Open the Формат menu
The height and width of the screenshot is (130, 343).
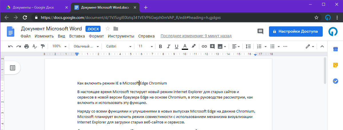[x=96, y=36]
